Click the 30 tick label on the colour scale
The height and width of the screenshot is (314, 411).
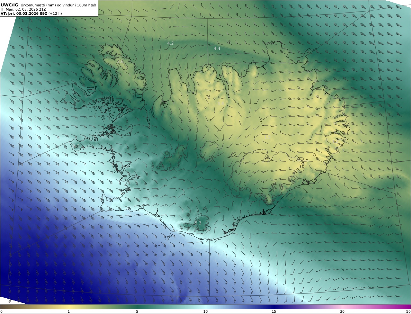click(x=342, y=311)
